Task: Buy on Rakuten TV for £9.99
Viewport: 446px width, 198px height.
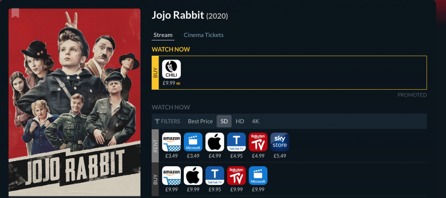Action: pyautogui.click(x=237, y=175)
